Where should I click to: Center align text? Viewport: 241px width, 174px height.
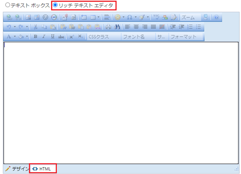click(x=136, y=27)
